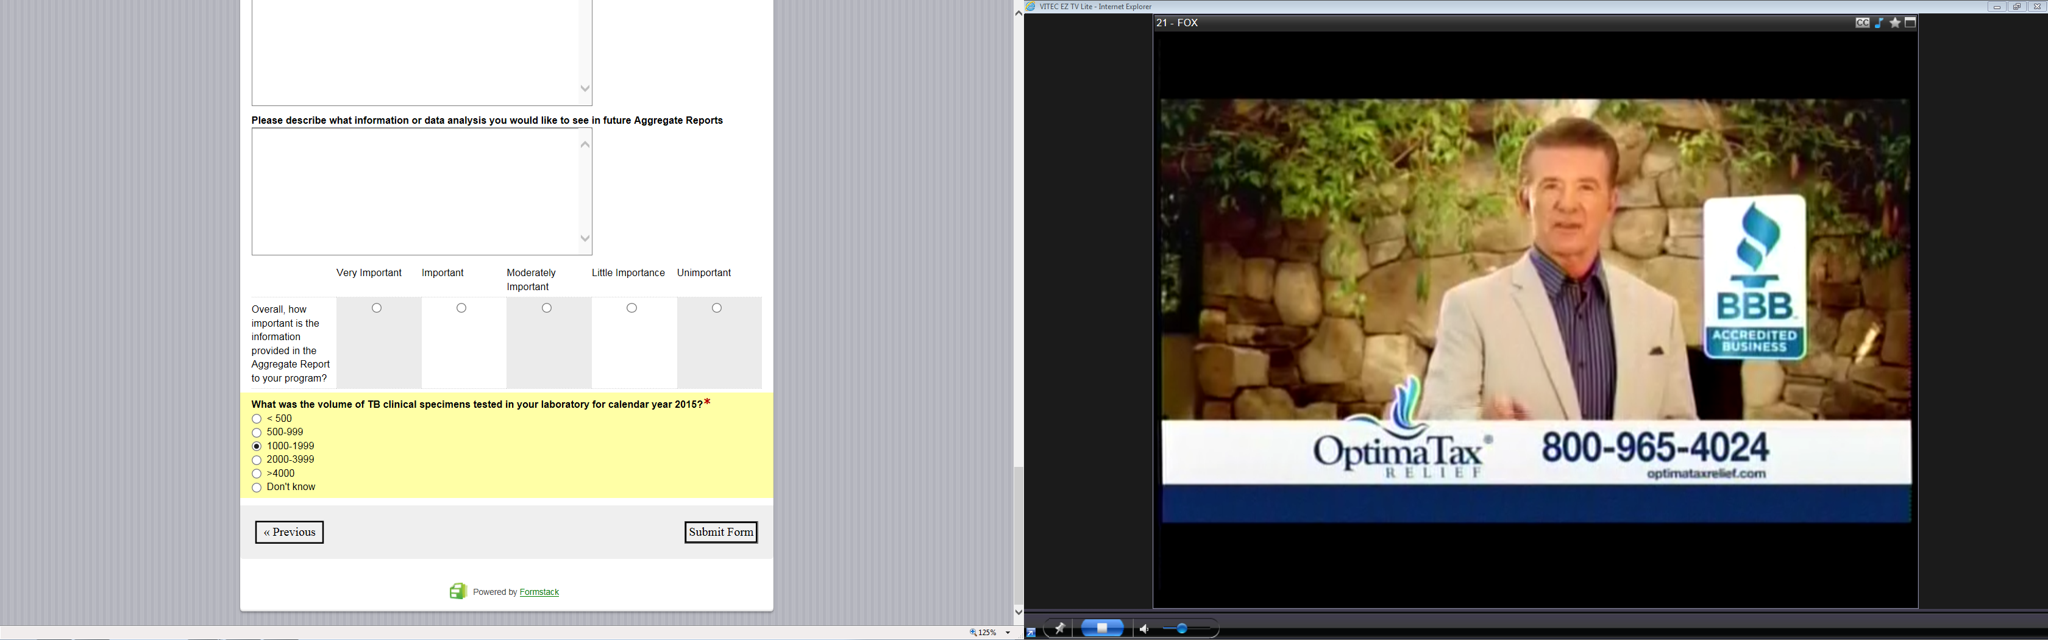The image size is (2048, 640).
Task: Click the '21 - FOX' channel label
Action: click(x=1176, y=23)
